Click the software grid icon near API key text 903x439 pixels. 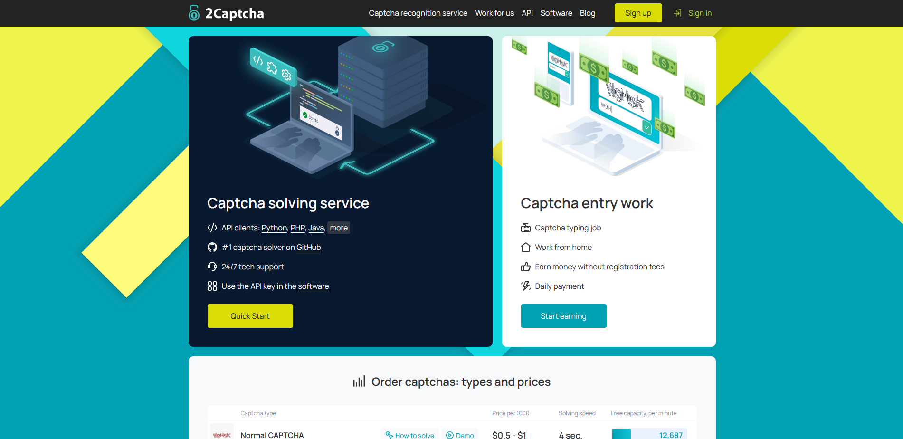point(212,286)
